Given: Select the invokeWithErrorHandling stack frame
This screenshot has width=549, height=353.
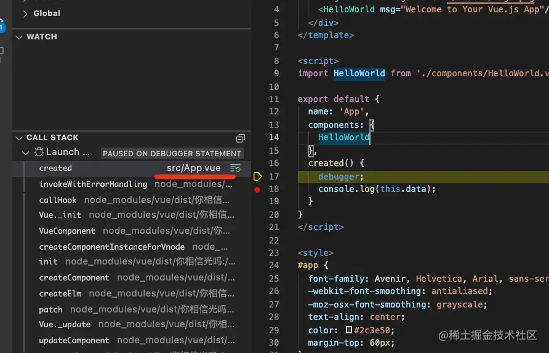Looking at the screenshot, I should (x=132, y=184).
